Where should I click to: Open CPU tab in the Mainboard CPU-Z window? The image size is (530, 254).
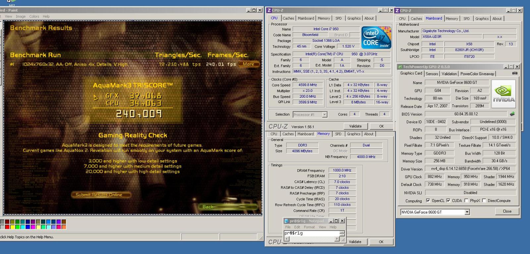pyautogui.click(x=402, y=19)
